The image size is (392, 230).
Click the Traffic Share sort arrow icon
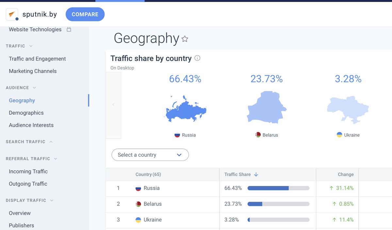point(256,175)
